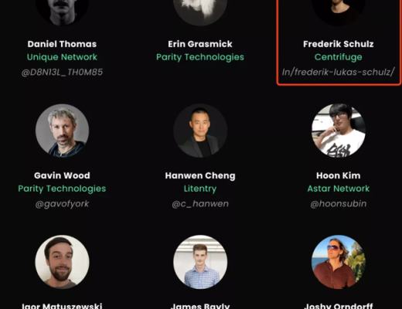Click Parity Technologies under Erin Grasmick
This screenshot has width=402, height=309.
pos(200,57)
